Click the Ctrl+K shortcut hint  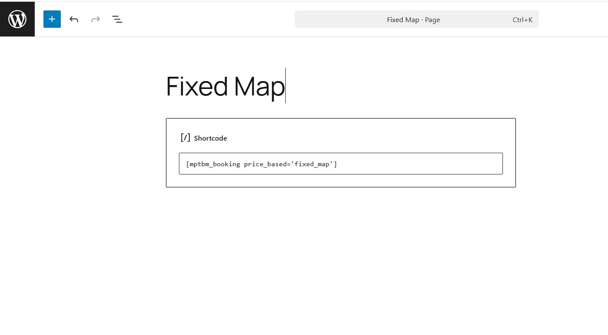pos(522,20)
